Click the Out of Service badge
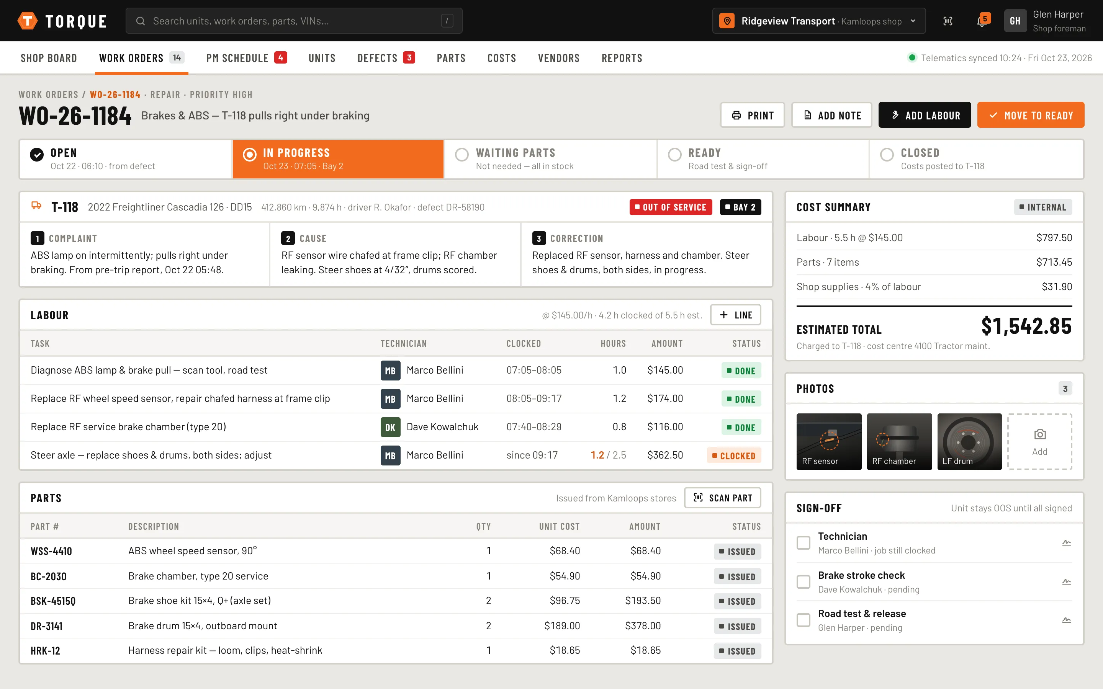This screenshot has height=689, width=1103. [671, 207]
